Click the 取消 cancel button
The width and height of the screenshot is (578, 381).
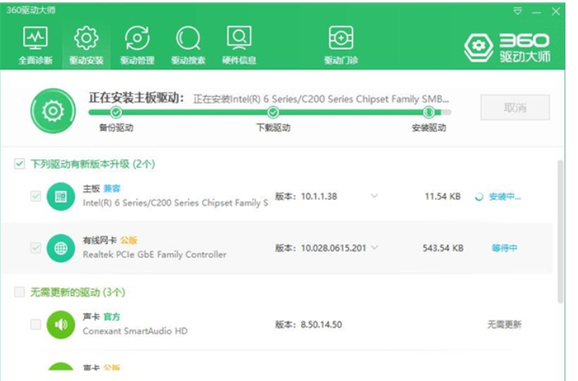(x=515, y=107)
